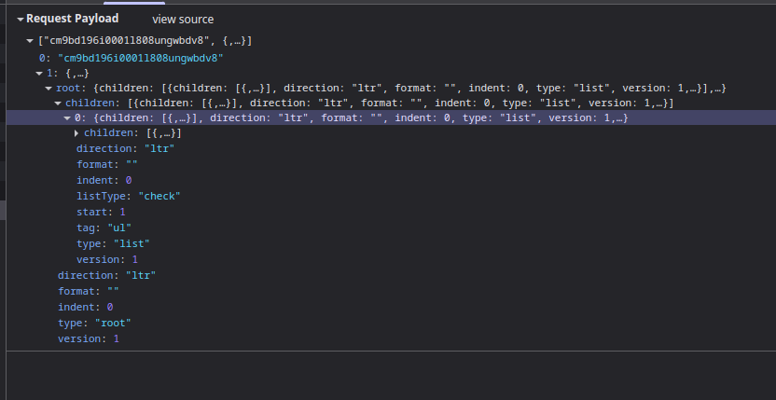Click the Request Payload heading
Viewport: 776px width, 400px height.
point(72,19)
